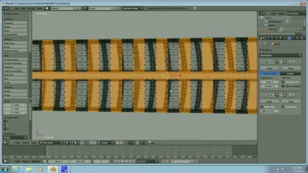Viewport: 308px width, 173px height.
Task: Open the Scene selector field
Action: click(x=100, y=8)
